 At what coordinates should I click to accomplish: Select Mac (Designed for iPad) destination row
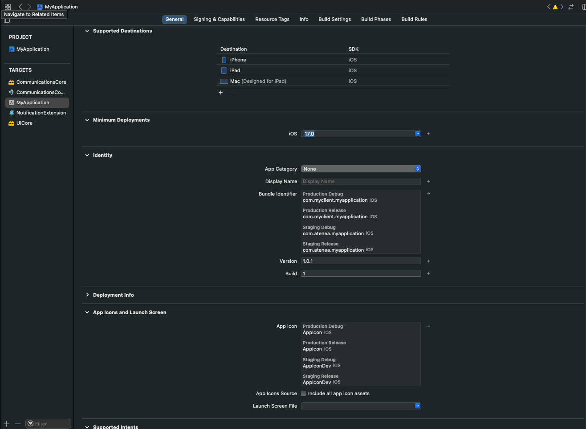pos(333,81)
